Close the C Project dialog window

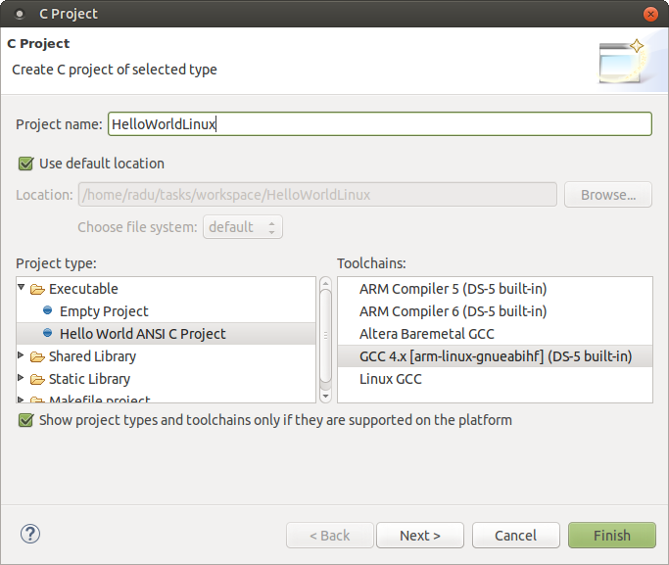click(649, 15)
